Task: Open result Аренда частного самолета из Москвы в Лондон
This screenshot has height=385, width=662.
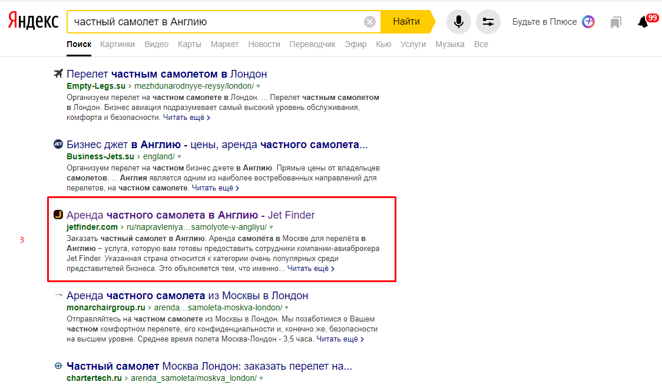Action: (x=187, y=295)
